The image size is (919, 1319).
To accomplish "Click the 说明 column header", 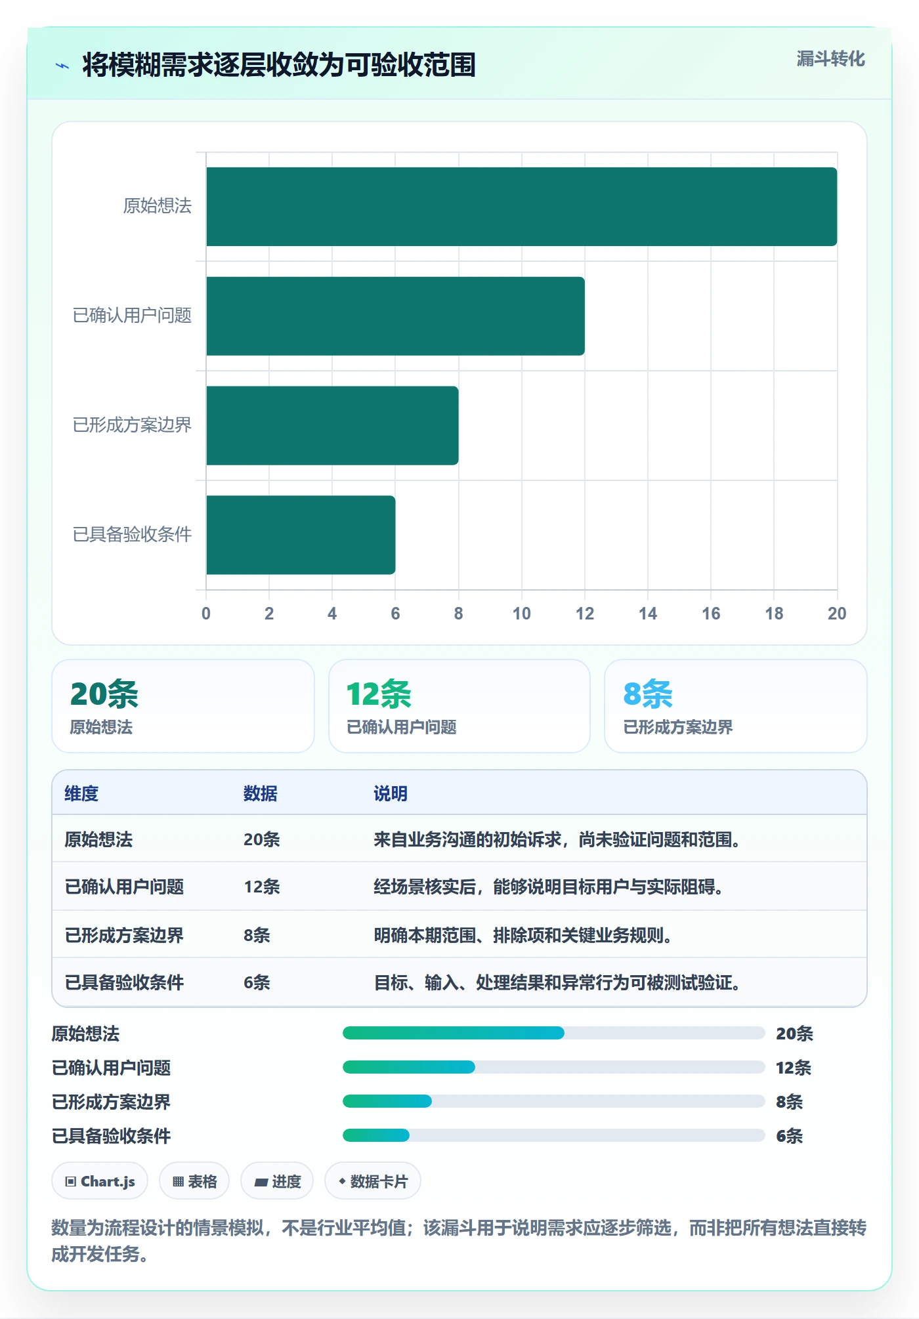I will pos(391,793).
